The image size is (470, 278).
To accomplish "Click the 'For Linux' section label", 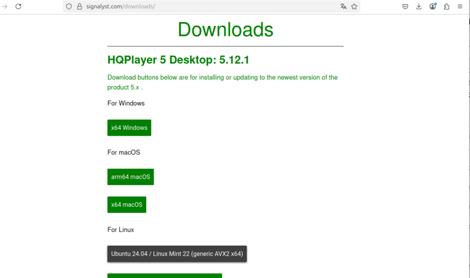I will [x=121, y=229].
